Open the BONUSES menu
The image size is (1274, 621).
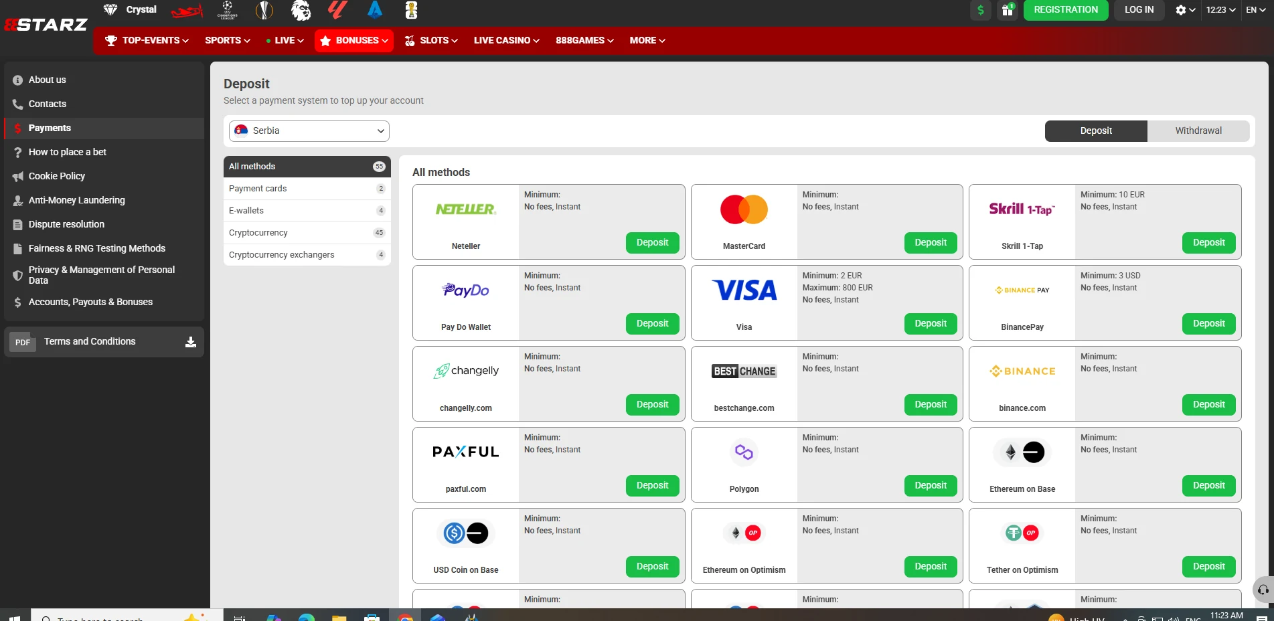(354, 41)
